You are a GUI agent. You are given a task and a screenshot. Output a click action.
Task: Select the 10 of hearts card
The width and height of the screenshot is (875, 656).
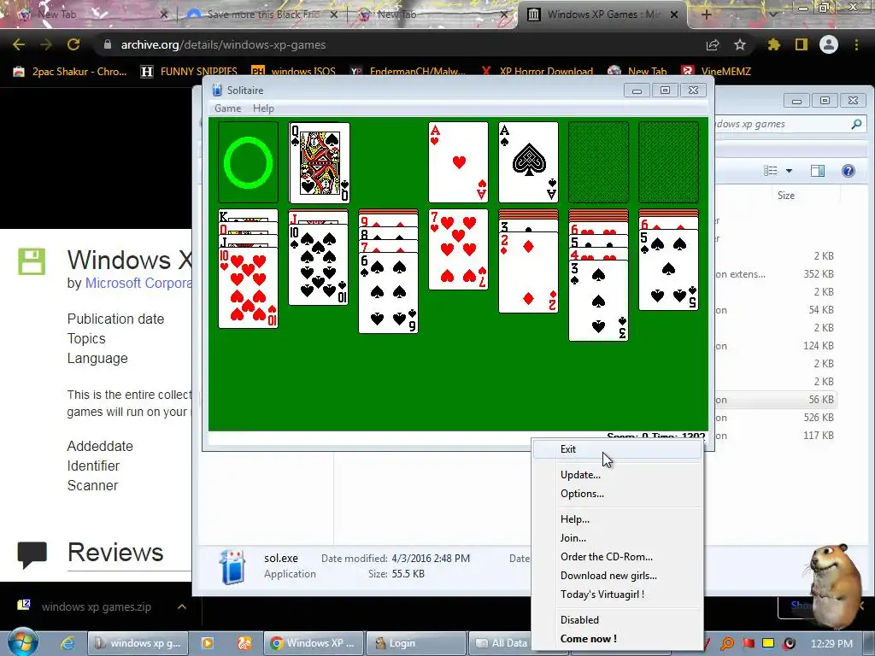pos(249,288)
